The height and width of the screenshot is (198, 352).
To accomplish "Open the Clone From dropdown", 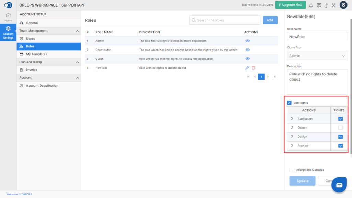I will (317, 56).
